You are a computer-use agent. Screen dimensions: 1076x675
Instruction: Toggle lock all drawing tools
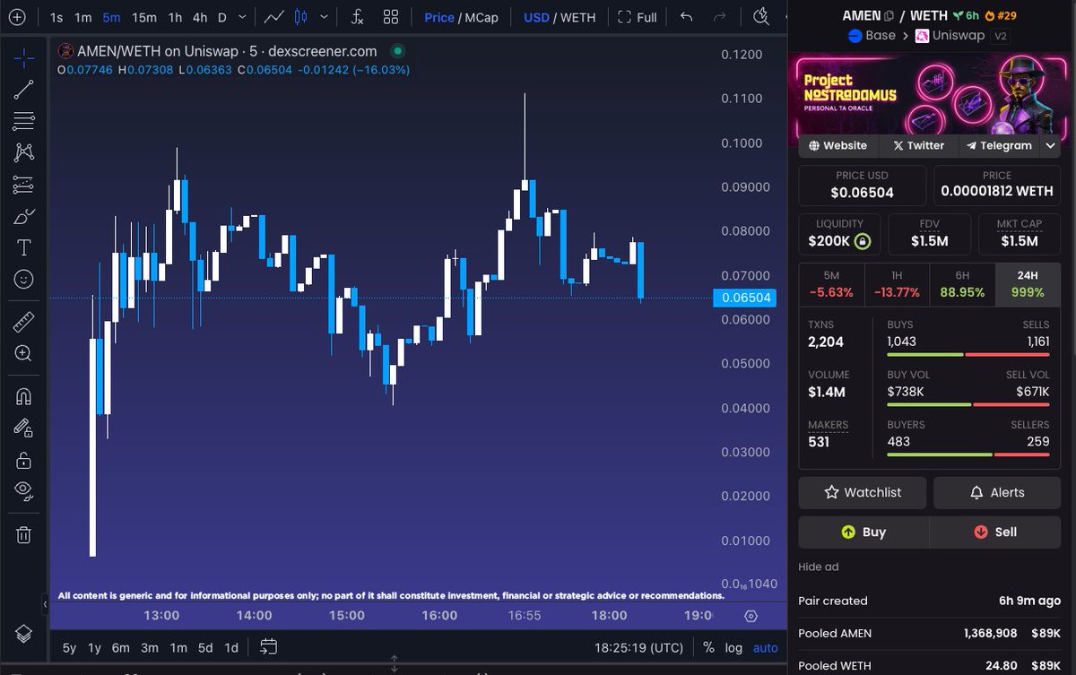click(24, 460)
